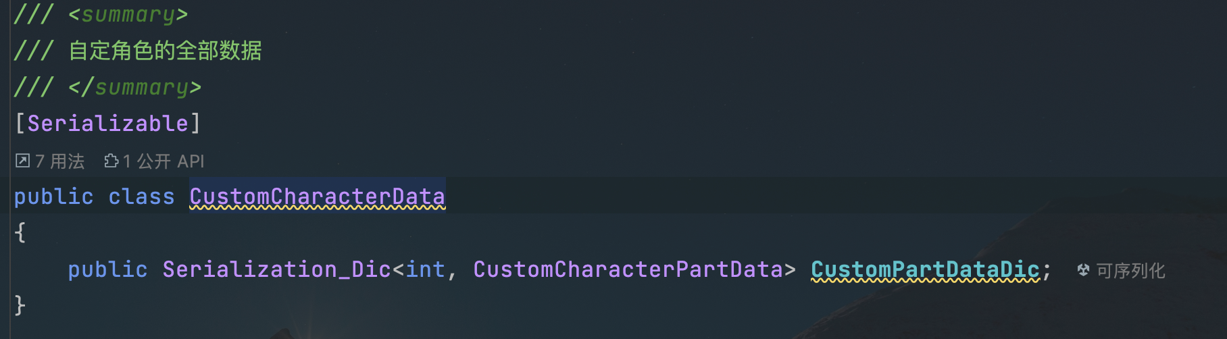Viewport: 1227px width, 339px height.
Task: Click the CustomCharacterPartData type argument
Action: point(628,269)
